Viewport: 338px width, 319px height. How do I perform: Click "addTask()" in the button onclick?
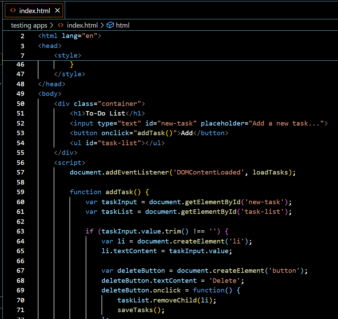tap(155, 133)
